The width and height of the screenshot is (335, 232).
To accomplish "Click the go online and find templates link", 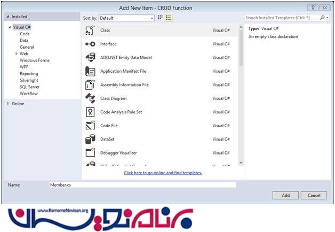I will click(163, 173).
